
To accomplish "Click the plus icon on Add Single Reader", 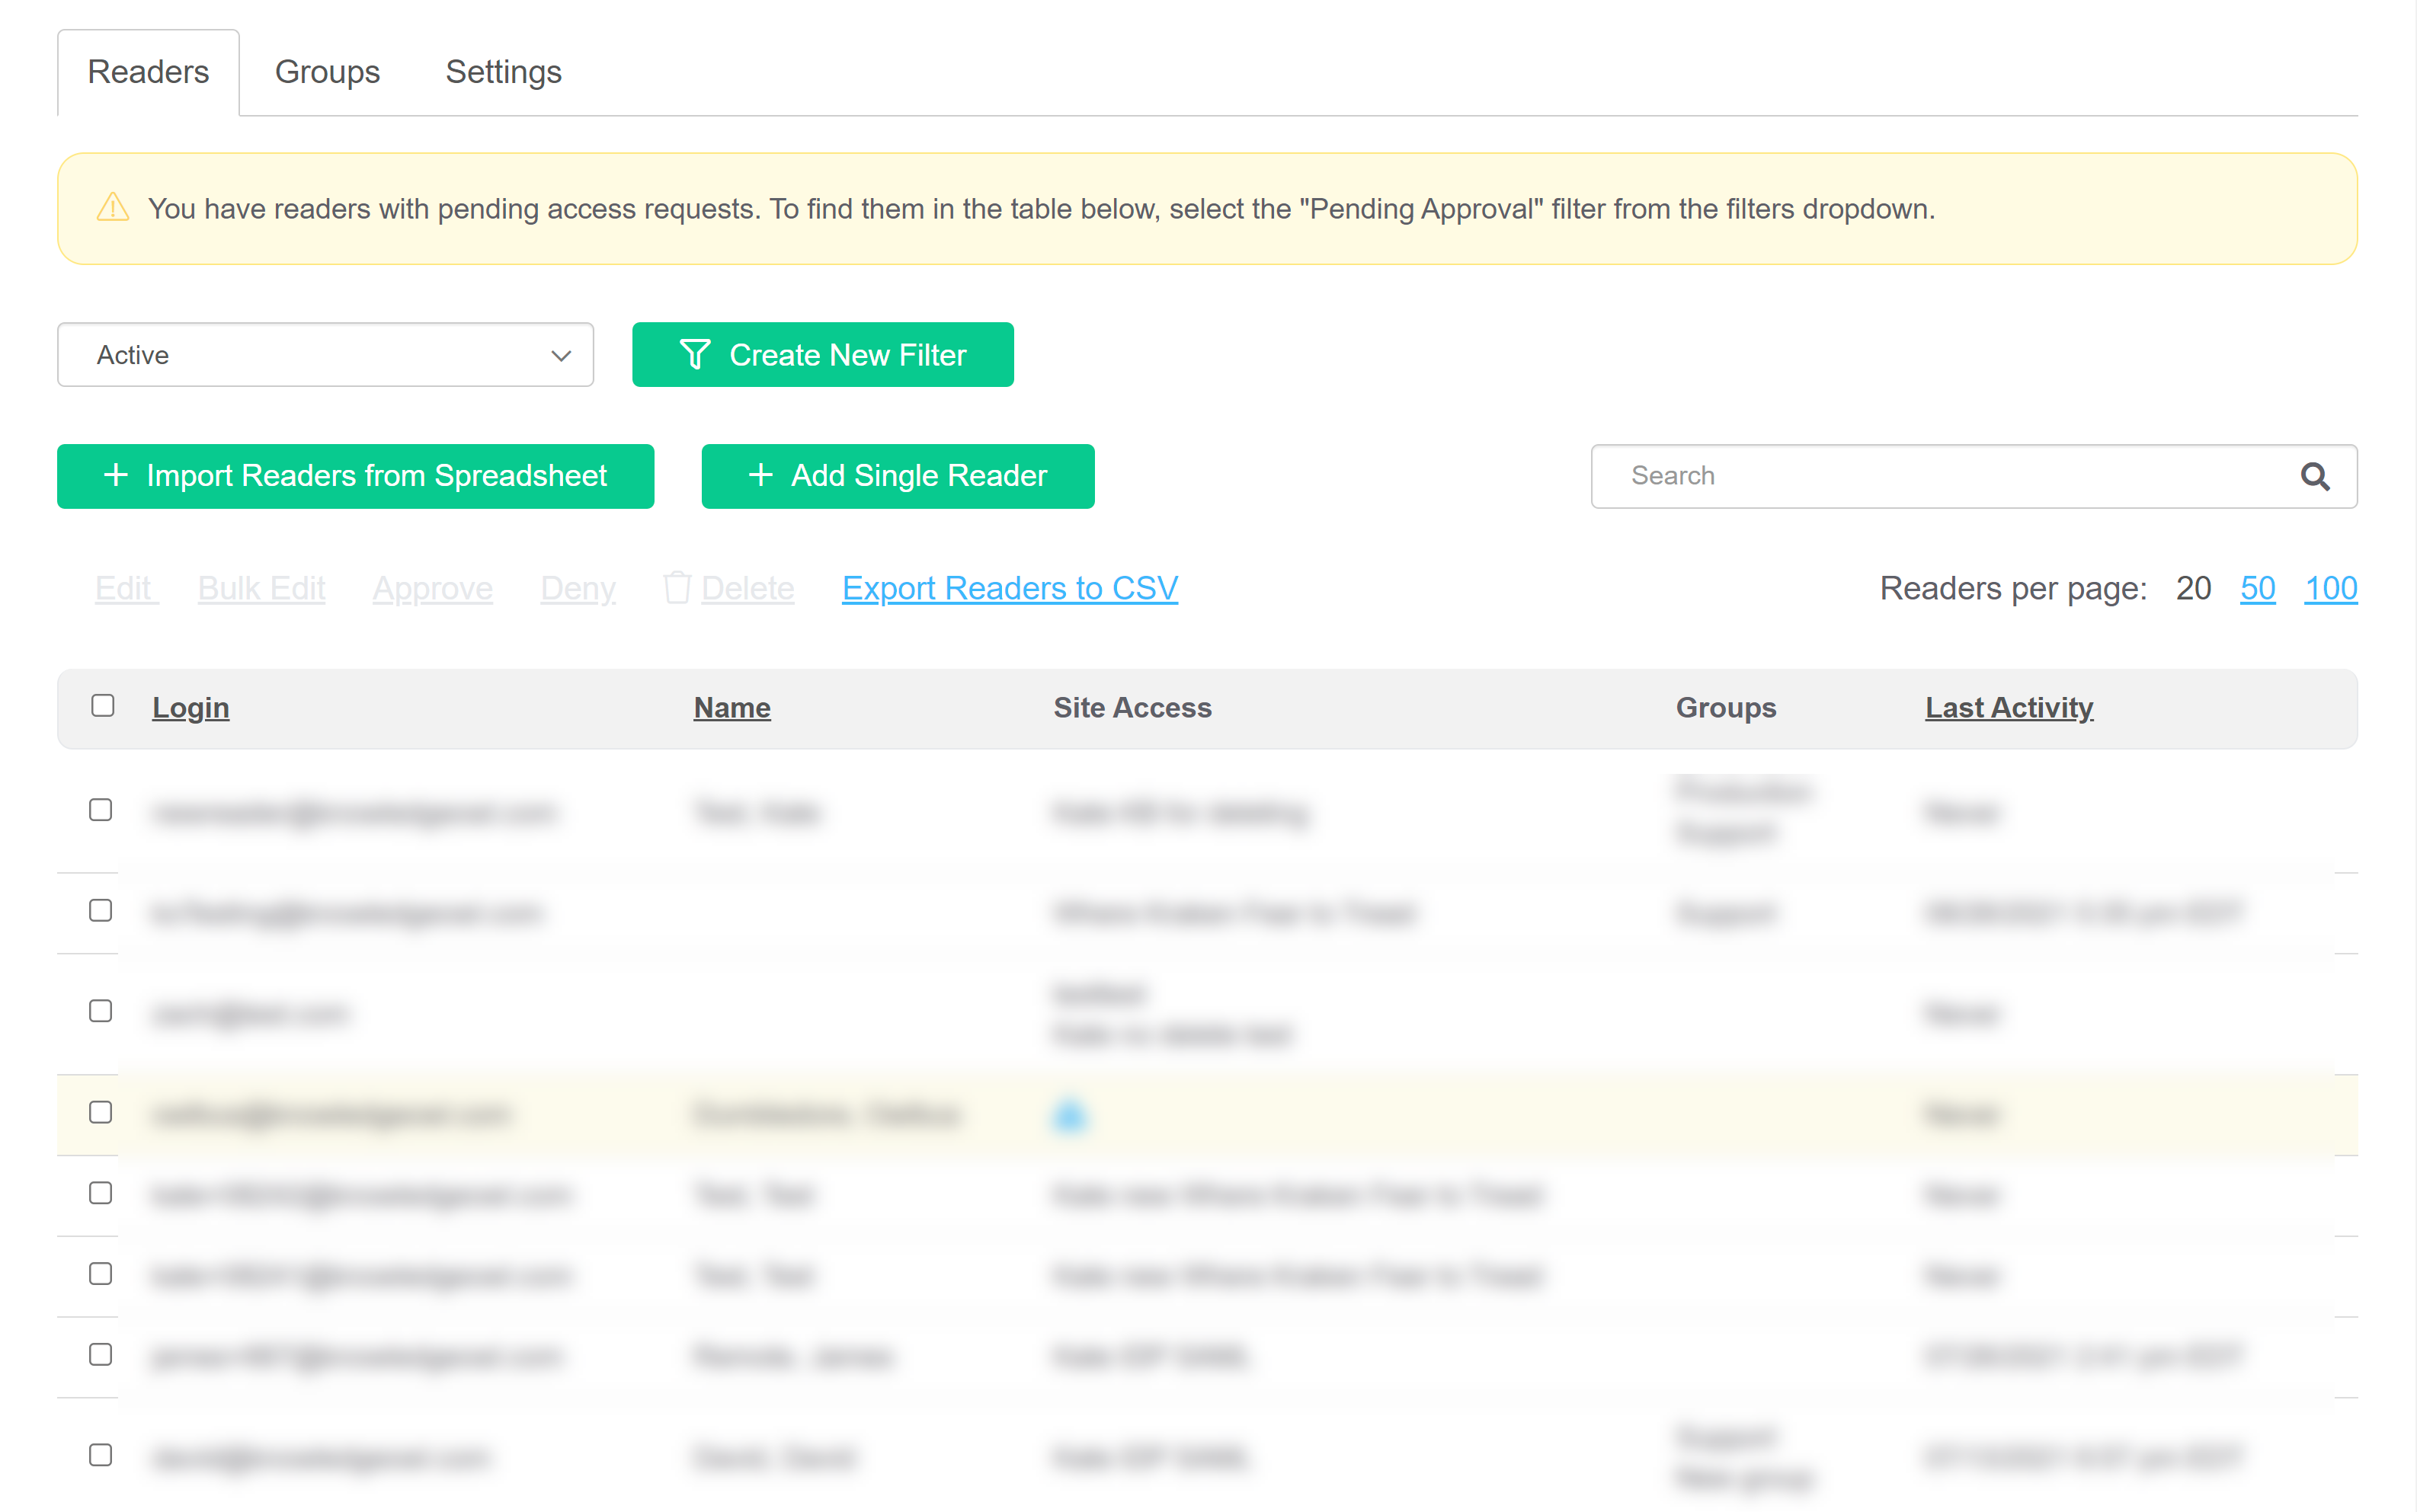I will [x=760, y=475].
